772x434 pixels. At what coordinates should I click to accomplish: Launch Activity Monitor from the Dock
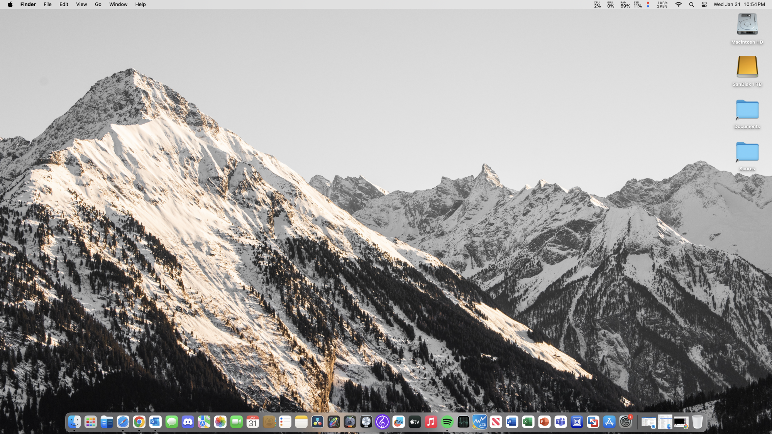[x=463, y=422]
